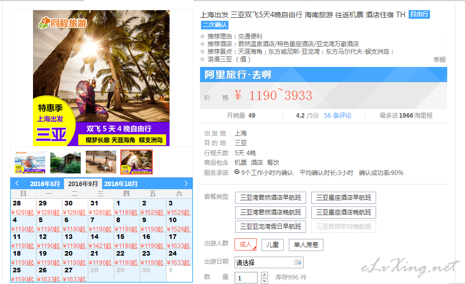Click the 自由行 tag label
Image resolution: width=465 pixels, height=284 pixels.
(x=419, y=14)
